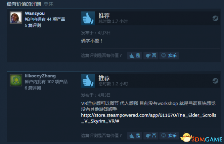This screenshot has width=224, height=144.
Task: Vote 是 (yes) on lilkoeeyZhang's review
Action: click(134, 136)
